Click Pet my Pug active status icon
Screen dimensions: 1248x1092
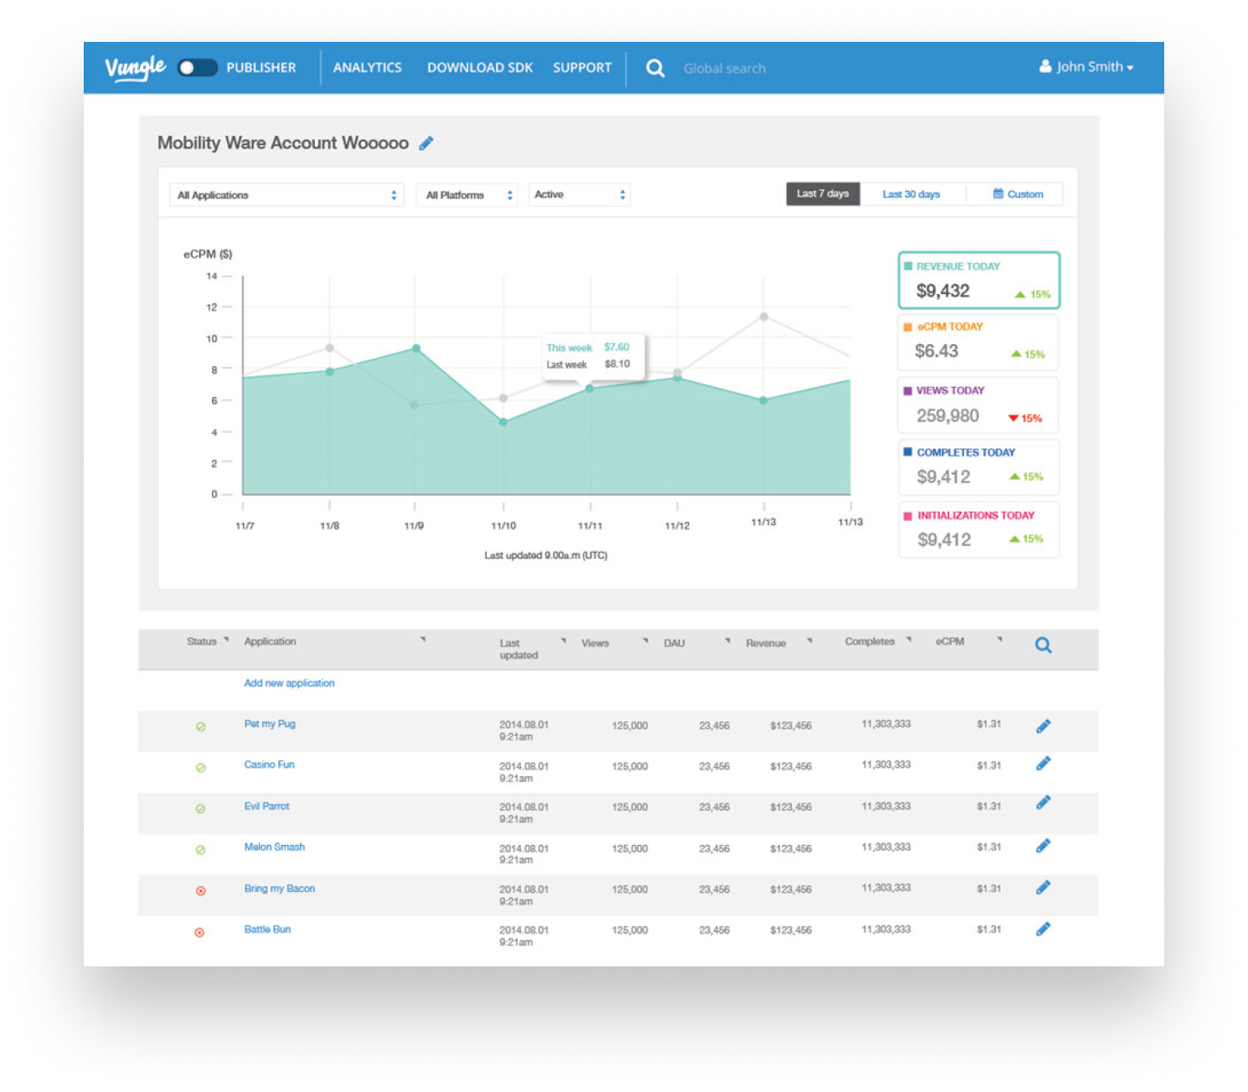(x=200, y=727)
